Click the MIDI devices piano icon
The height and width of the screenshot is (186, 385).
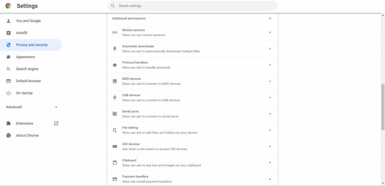pos(115,81)
